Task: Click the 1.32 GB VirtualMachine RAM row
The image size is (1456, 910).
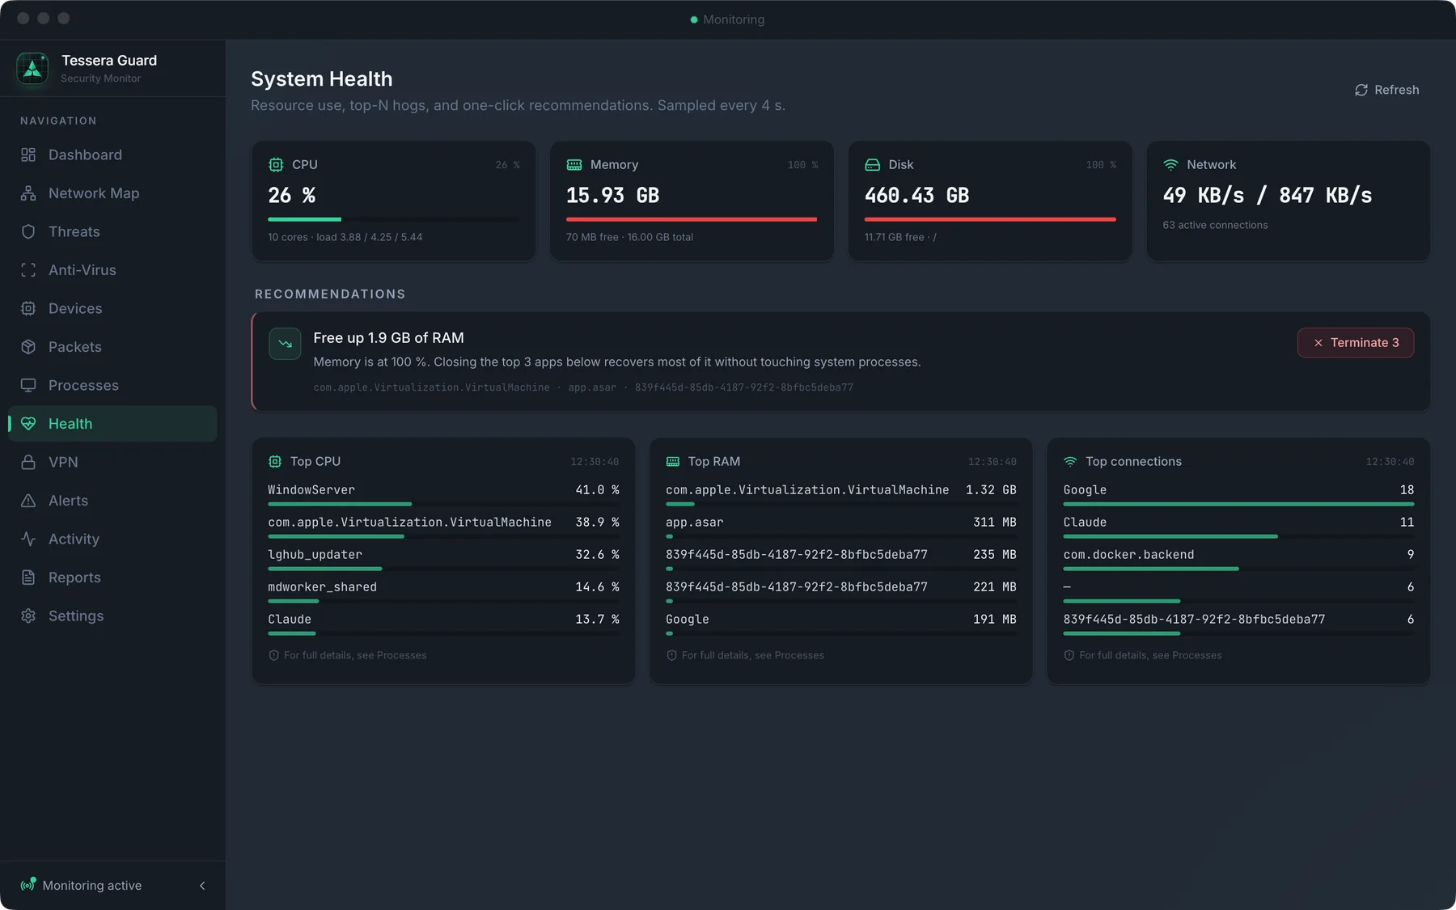Action: 841,493
